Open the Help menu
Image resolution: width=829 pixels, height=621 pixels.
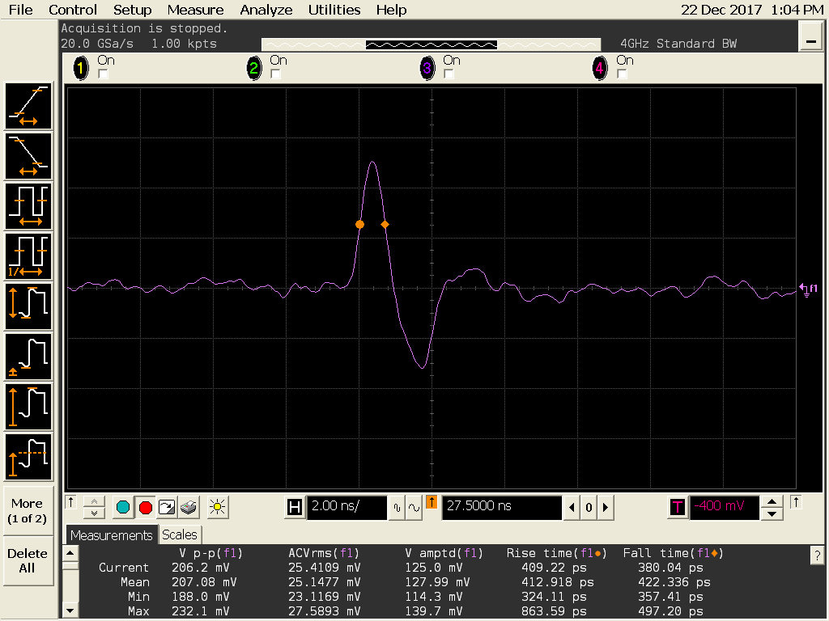[391, 10]
